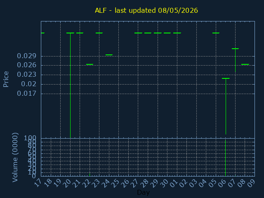Select the tall price range bar on day 20
264x198 pixels.
[70, 85]
